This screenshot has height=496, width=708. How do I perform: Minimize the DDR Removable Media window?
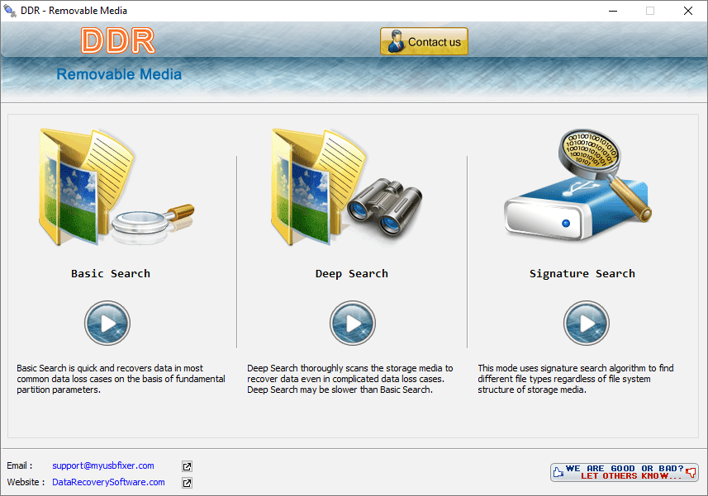point(613,11)
